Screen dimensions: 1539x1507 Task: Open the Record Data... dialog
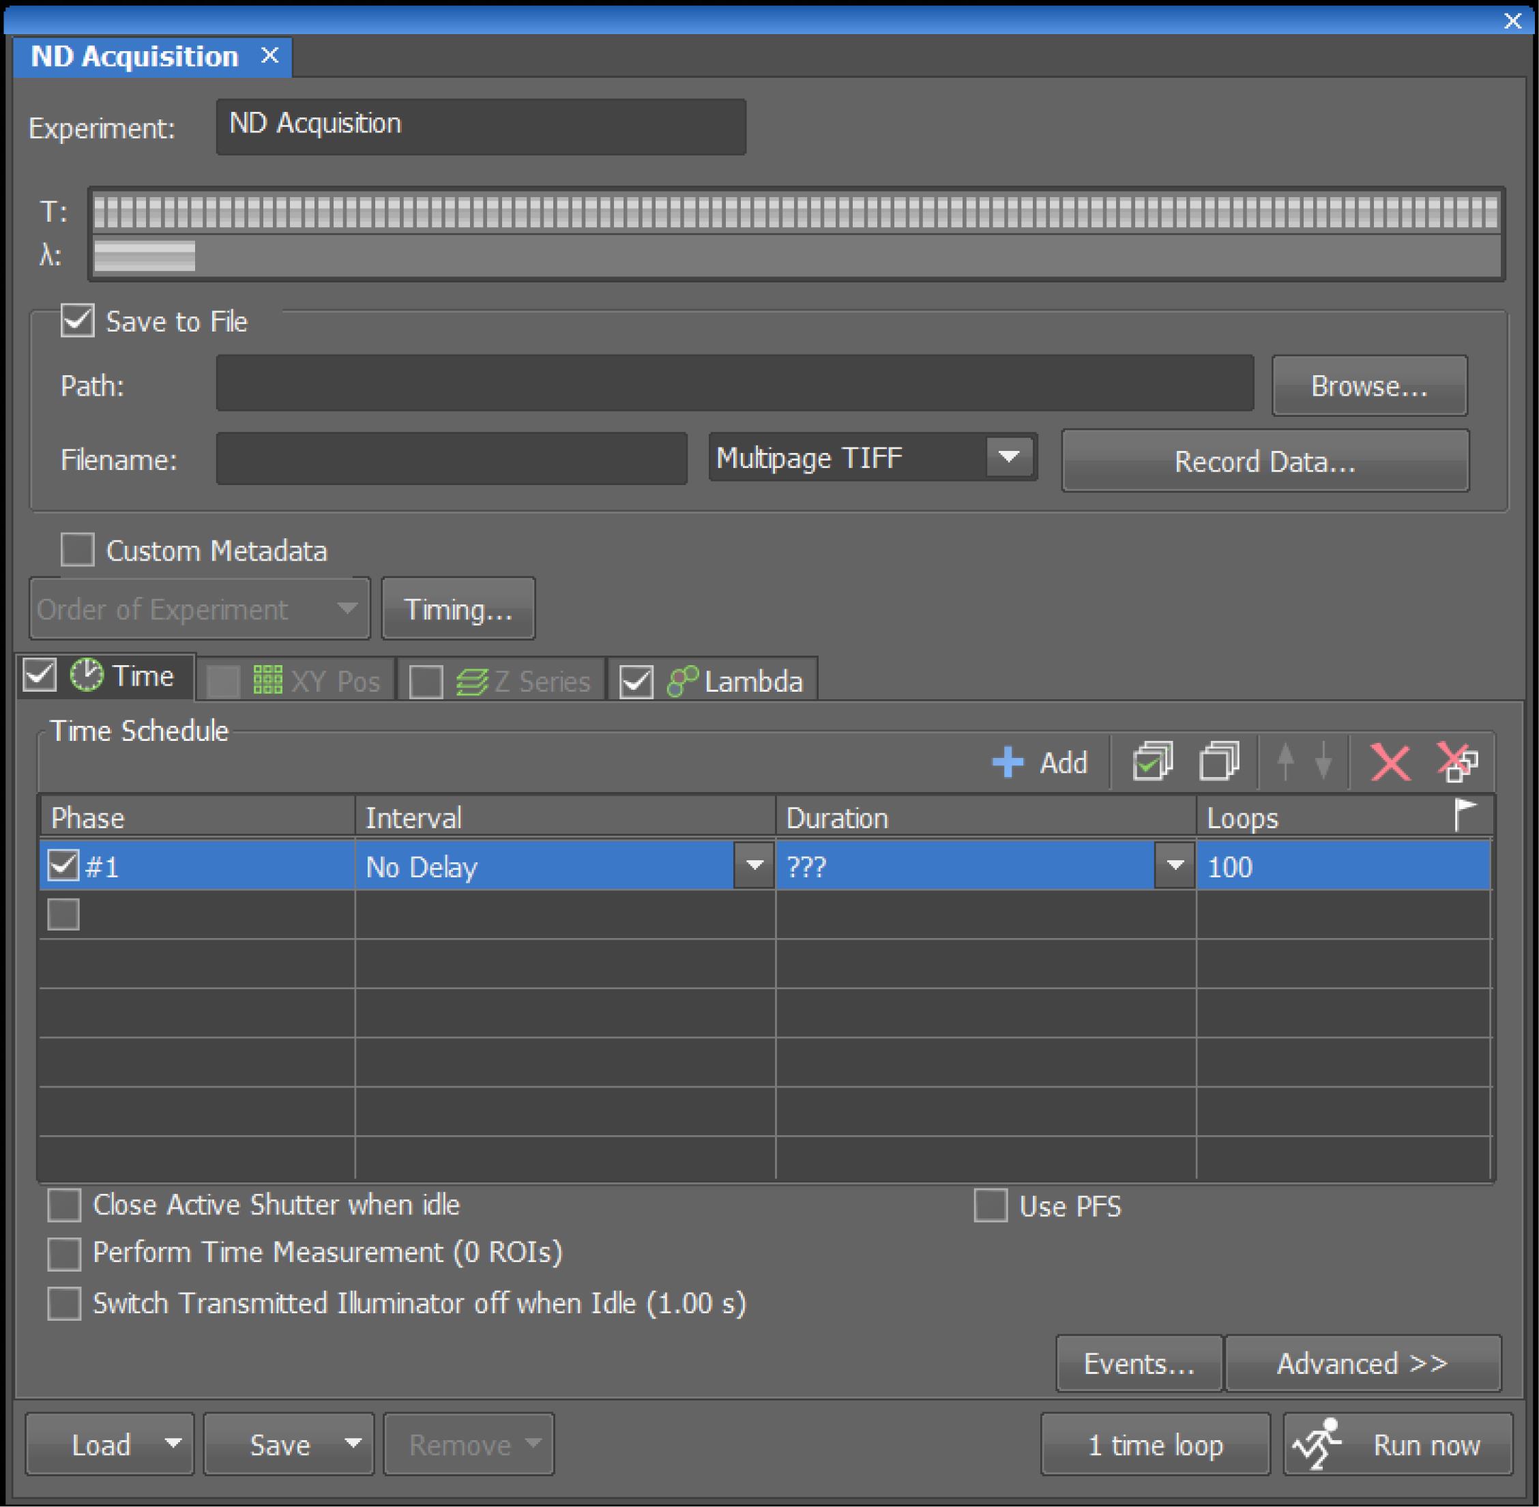coord(1265,460)
